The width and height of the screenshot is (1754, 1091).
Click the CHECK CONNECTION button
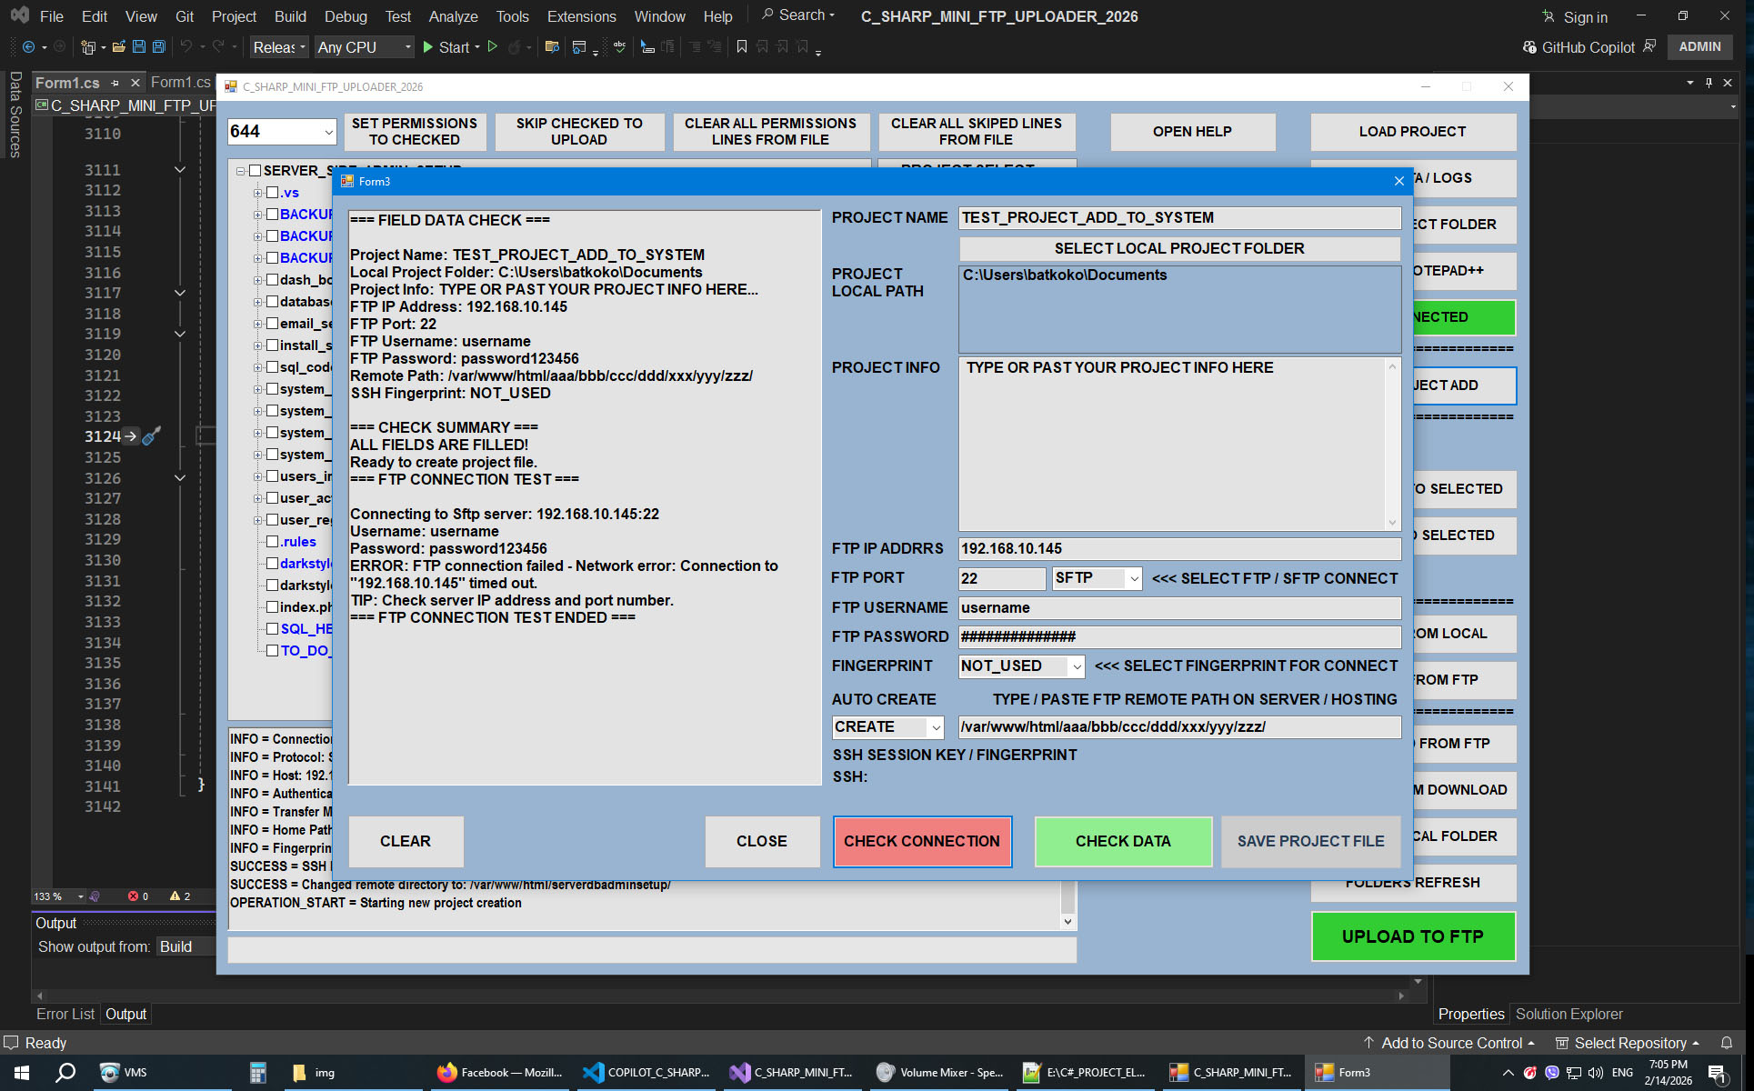click(922, 842)
